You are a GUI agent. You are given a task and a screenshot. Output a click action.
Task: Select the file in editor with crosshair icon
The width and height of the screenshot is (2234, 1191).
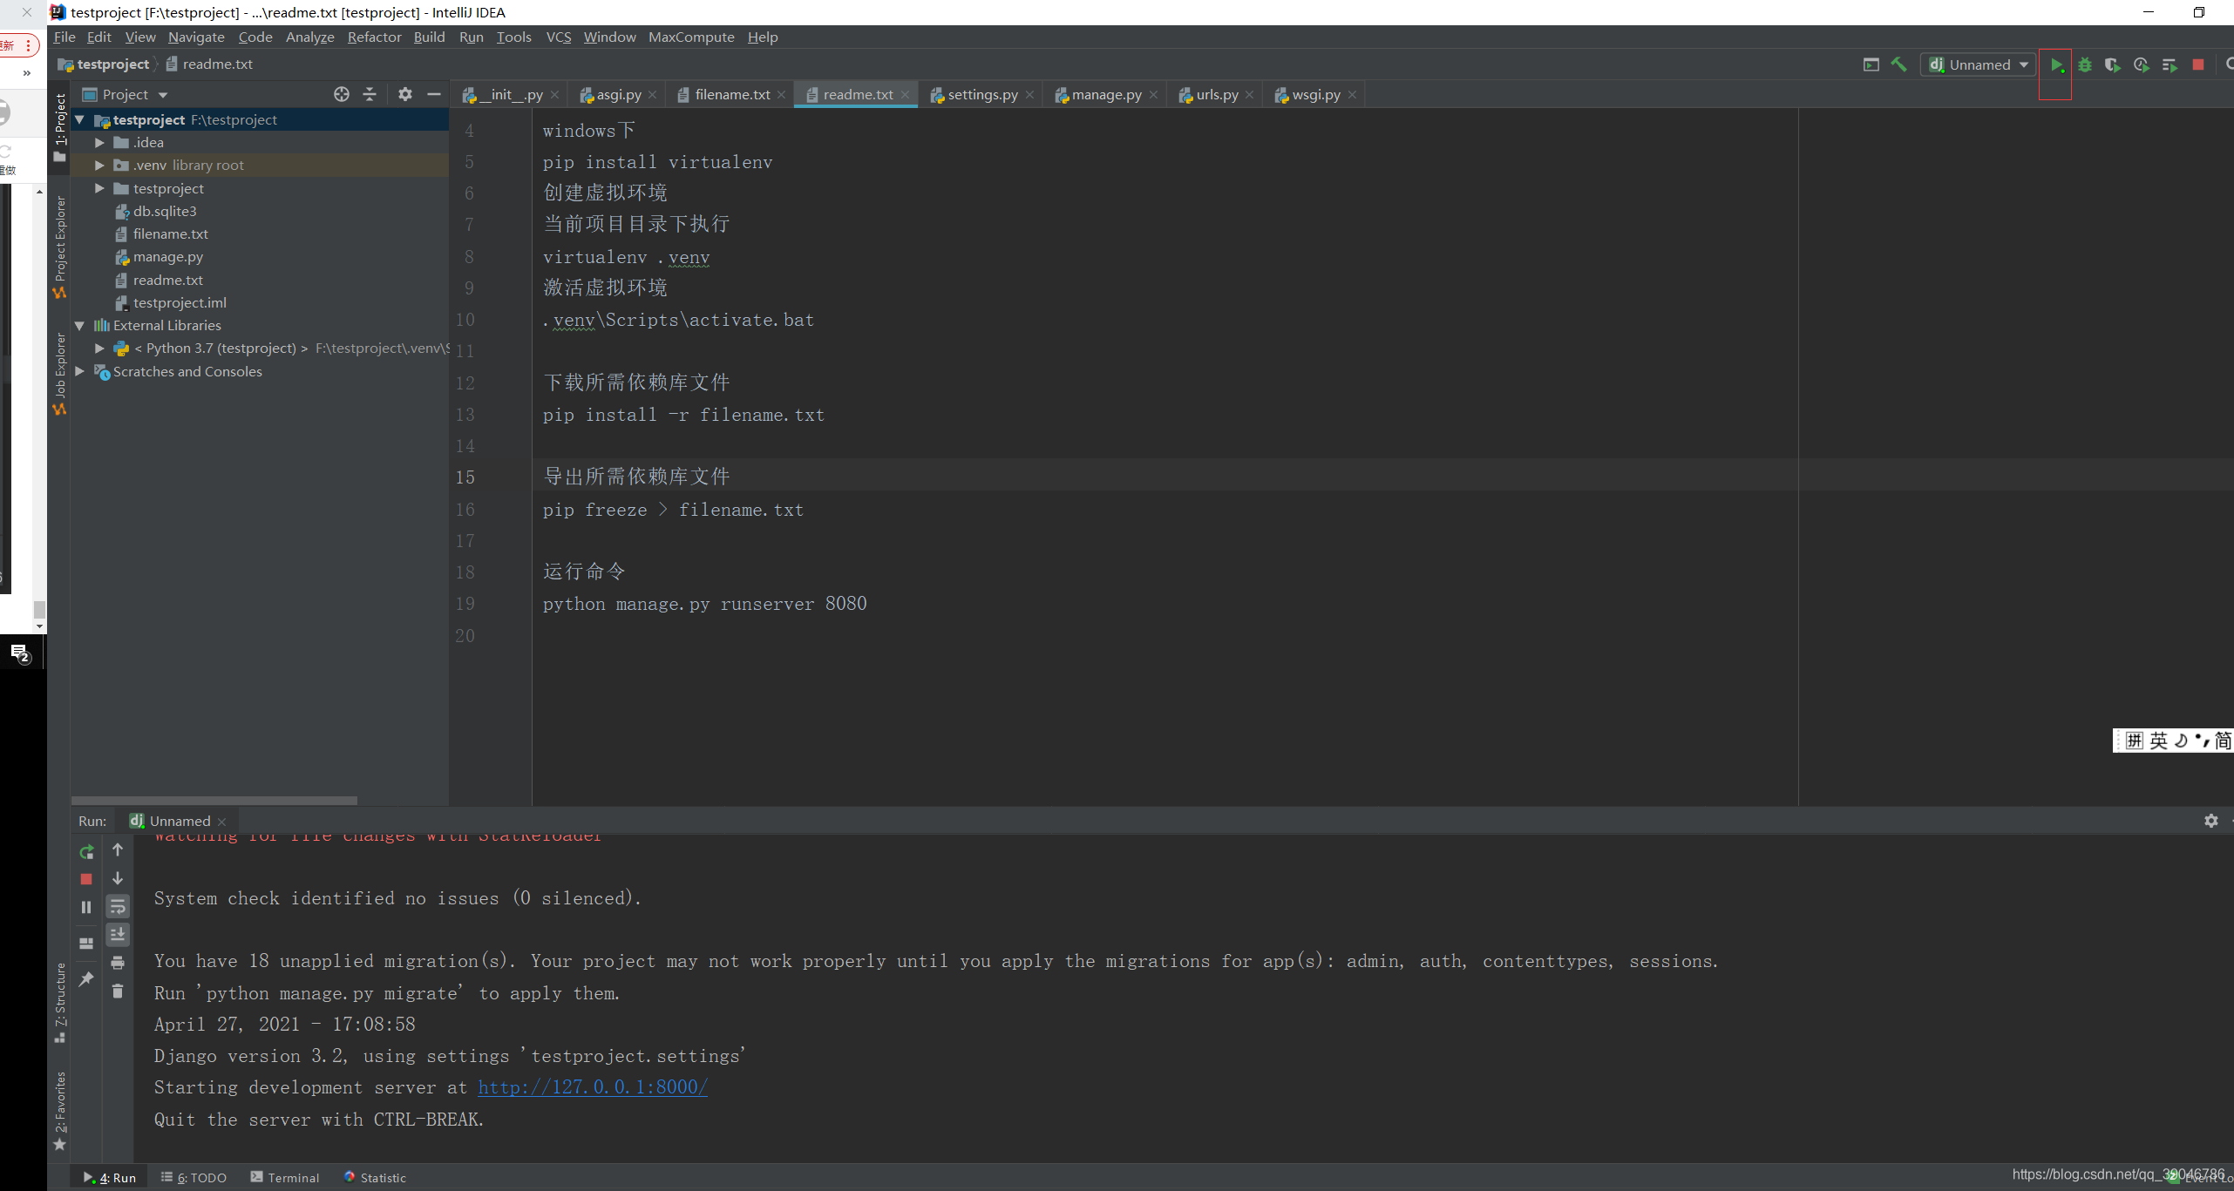341,94
